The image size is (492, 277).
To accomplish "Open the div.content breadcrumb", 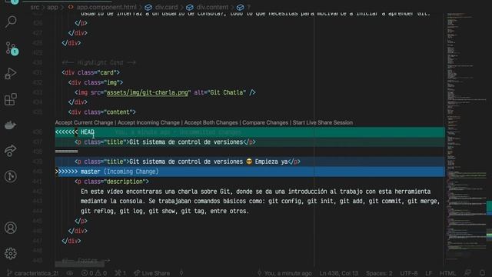I will 208,7.
